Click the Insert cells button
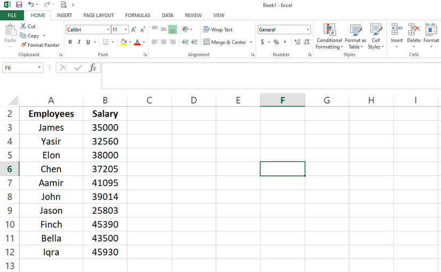The height and width of the screenshot is (272, 441). tap(397, 36)
